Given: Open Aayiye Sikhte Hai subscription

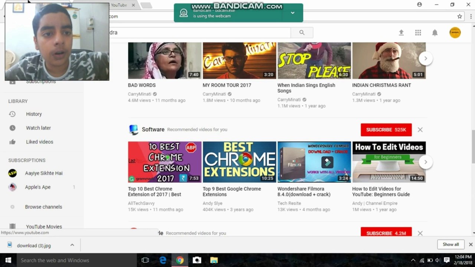Looking at the screenshot, I should pos(44,173).
